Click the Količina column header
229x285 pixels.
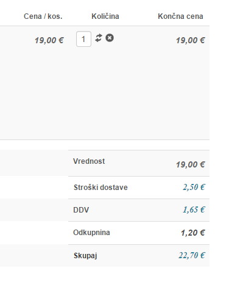pos(105,16)
